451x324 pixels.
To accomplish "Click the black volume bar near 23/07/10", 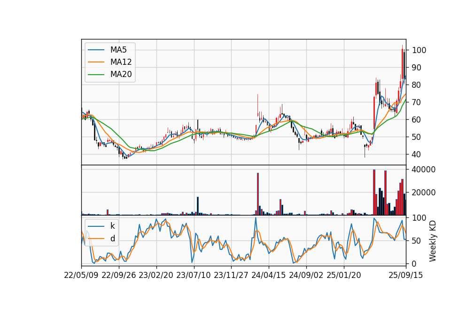I will pos(198,206).
